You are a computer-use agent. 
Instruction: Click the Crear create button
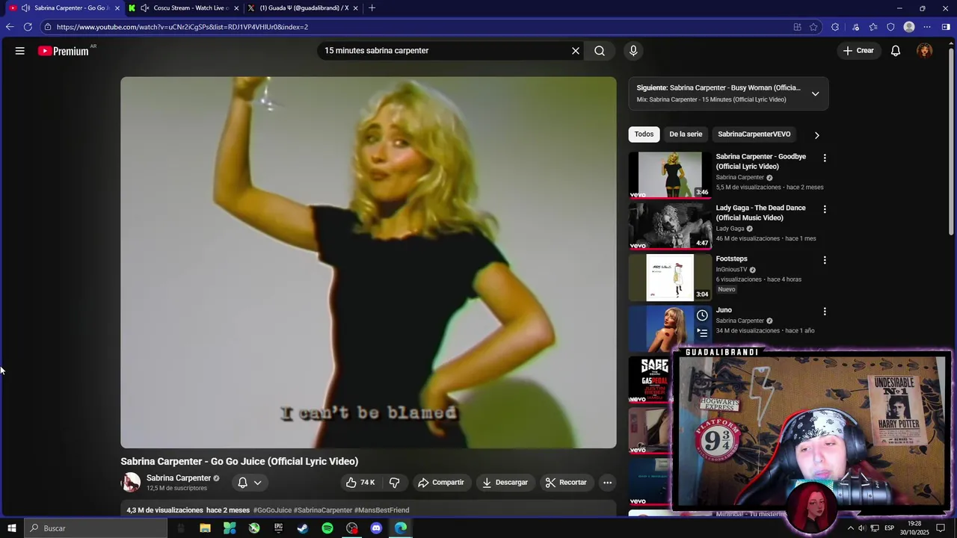point(858,51)
